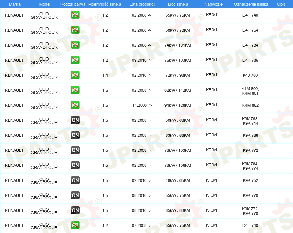This screenshot has height=233, width=293.
Task: Click the ON diesel icon for 78kW / 106KM
Action: tap(75, 165)
